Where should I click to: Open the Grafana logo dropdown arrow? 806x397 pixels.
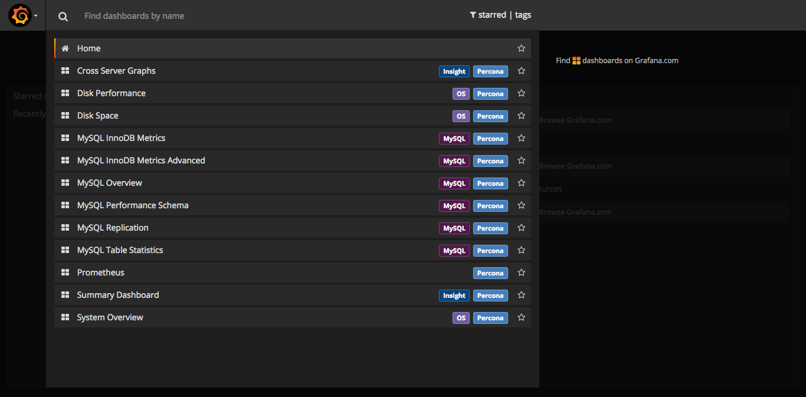coord(35,15)
